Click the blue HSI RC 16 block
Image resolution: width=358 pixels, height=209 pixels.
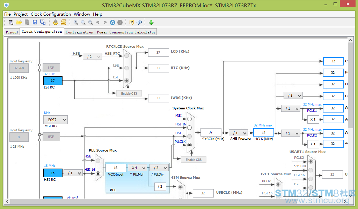(x=53, y=173)
